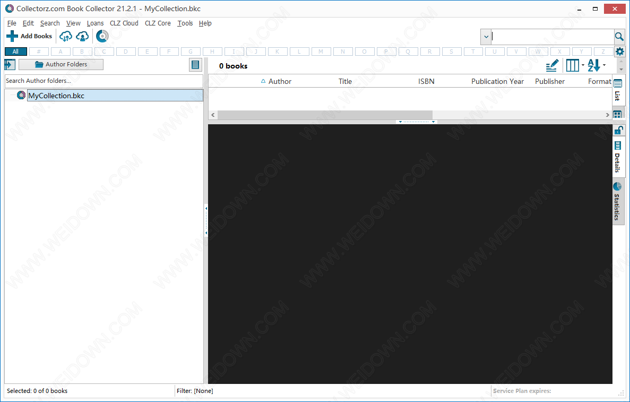
Task: Click the Author Folders button
Action: tap(61, 64)
